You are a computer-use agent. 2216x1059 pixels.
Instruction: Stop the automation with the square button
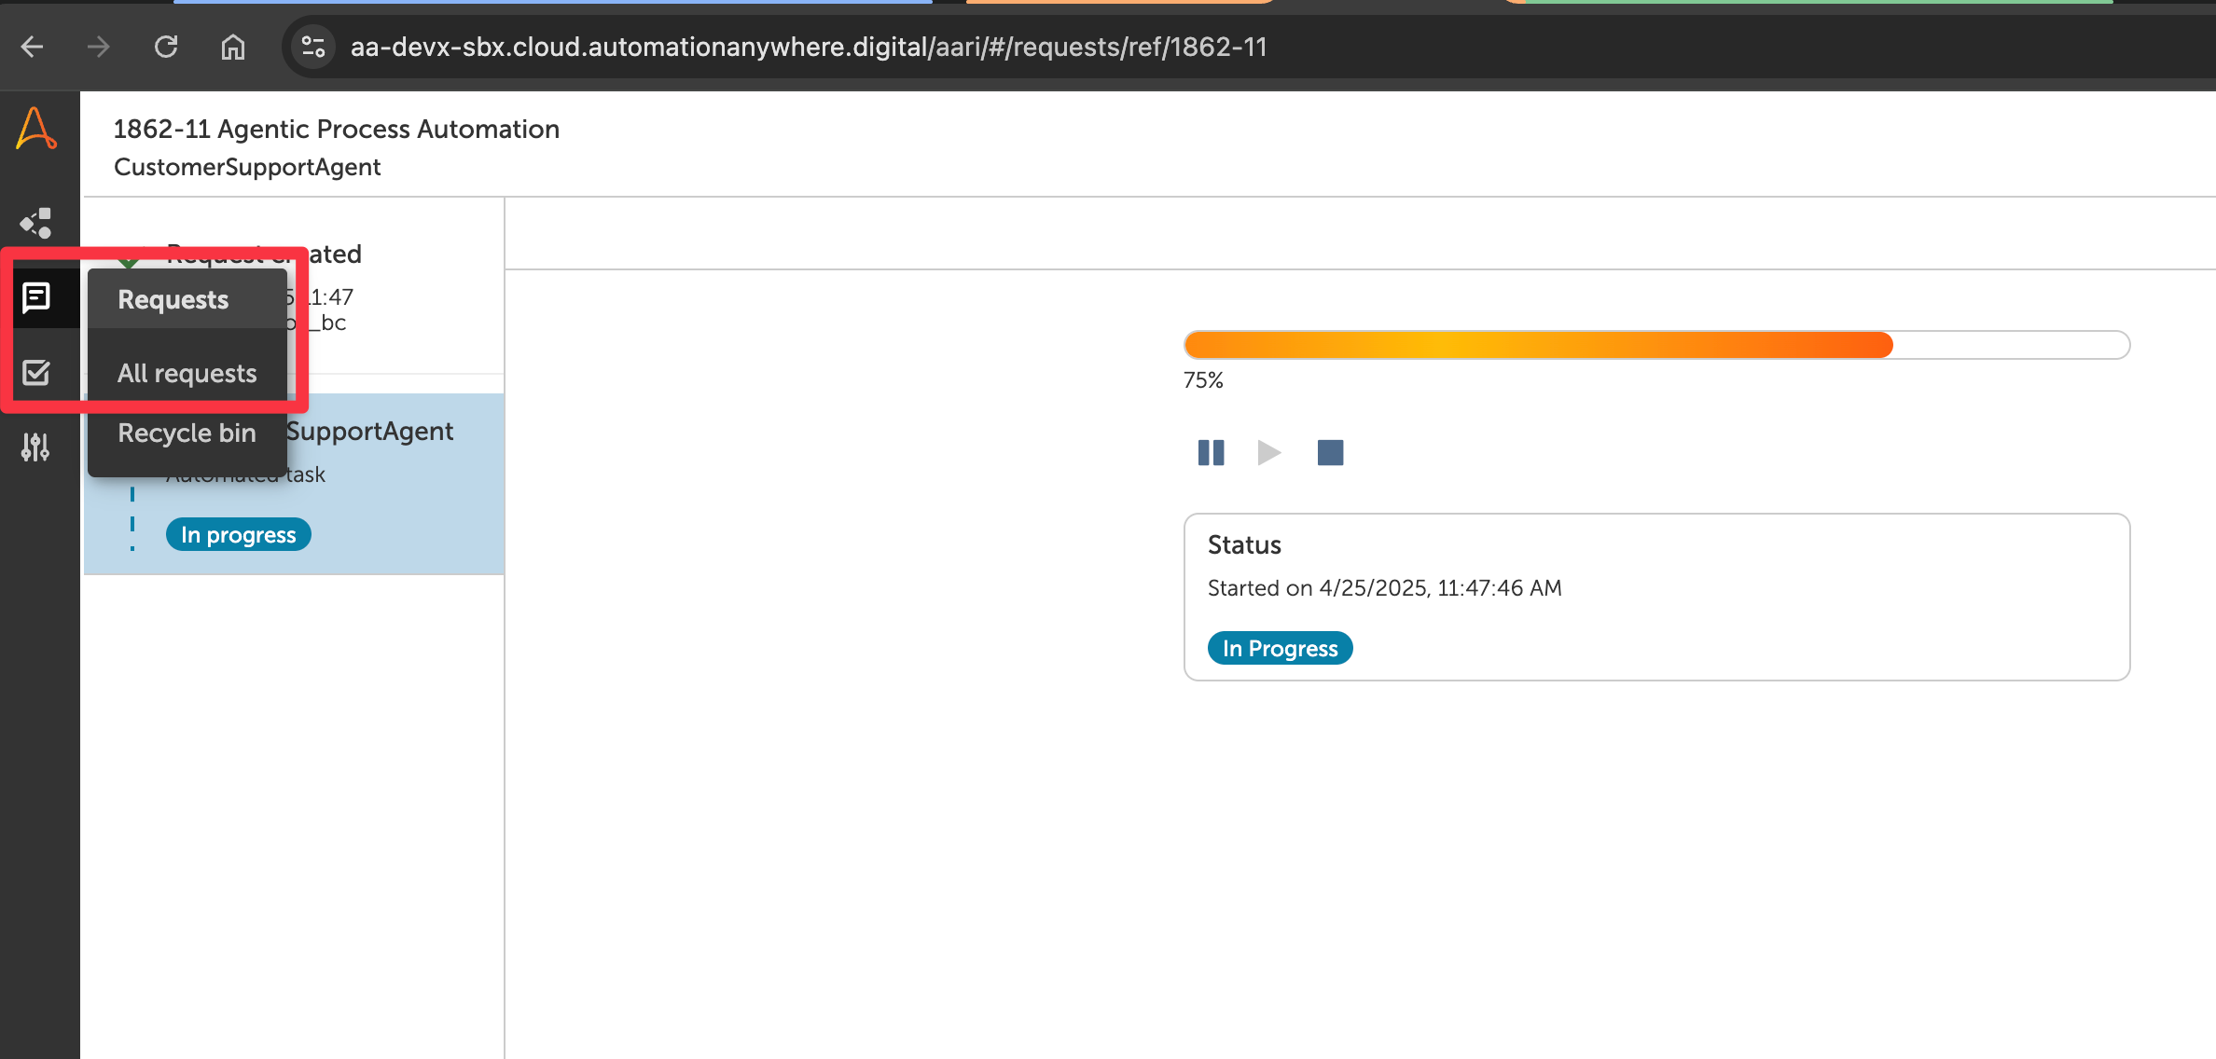point(1330,453)
